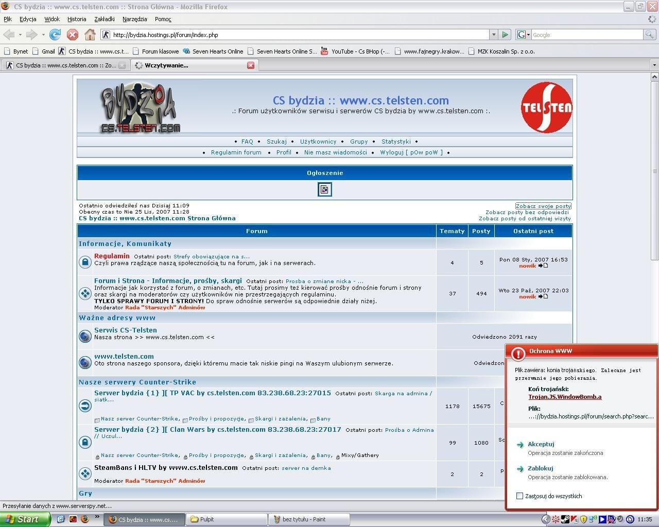
Task: Open the Trojan.JS.WindowBomb.a link
Action: click(565, 397)
